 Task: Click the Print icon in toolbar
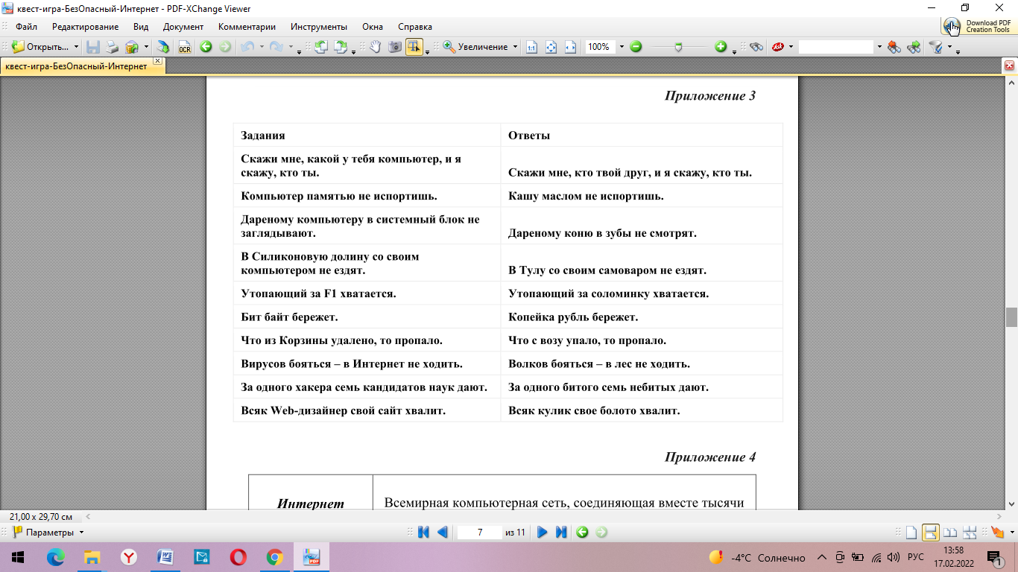point(112,47)
